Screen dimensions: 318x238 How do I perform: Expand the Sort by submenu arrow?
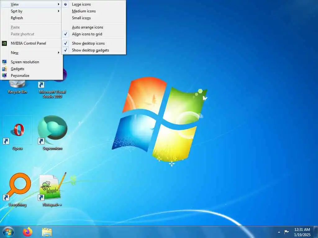[58, 11]
